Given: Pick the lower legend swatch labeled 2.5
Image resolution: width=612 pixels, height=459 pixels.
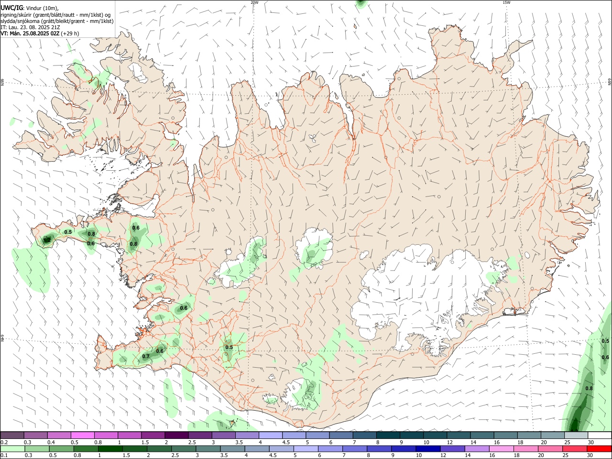Looking at the screenshot, I should coord(184,448).
